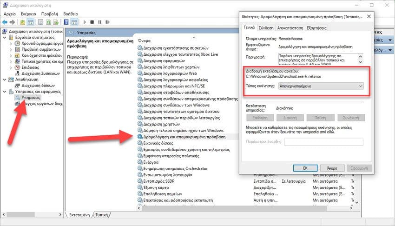This screenshot has height=226, width=395.
Task: Click the services list horizontal scrollbar thumb
Action: coord(234,208)
